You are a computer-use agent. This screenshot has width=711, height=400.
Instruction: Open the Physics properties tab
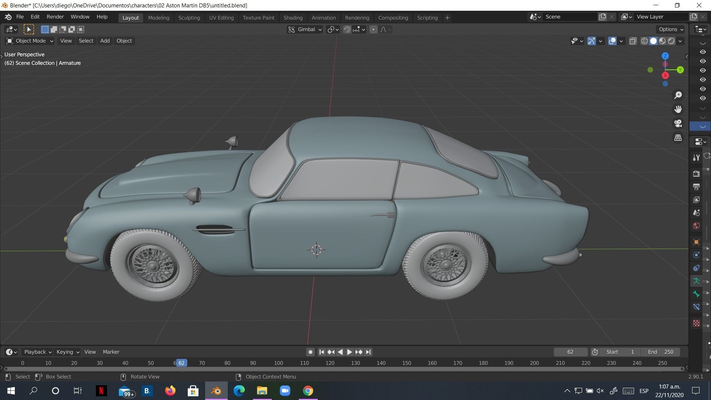tap(696, 255)
